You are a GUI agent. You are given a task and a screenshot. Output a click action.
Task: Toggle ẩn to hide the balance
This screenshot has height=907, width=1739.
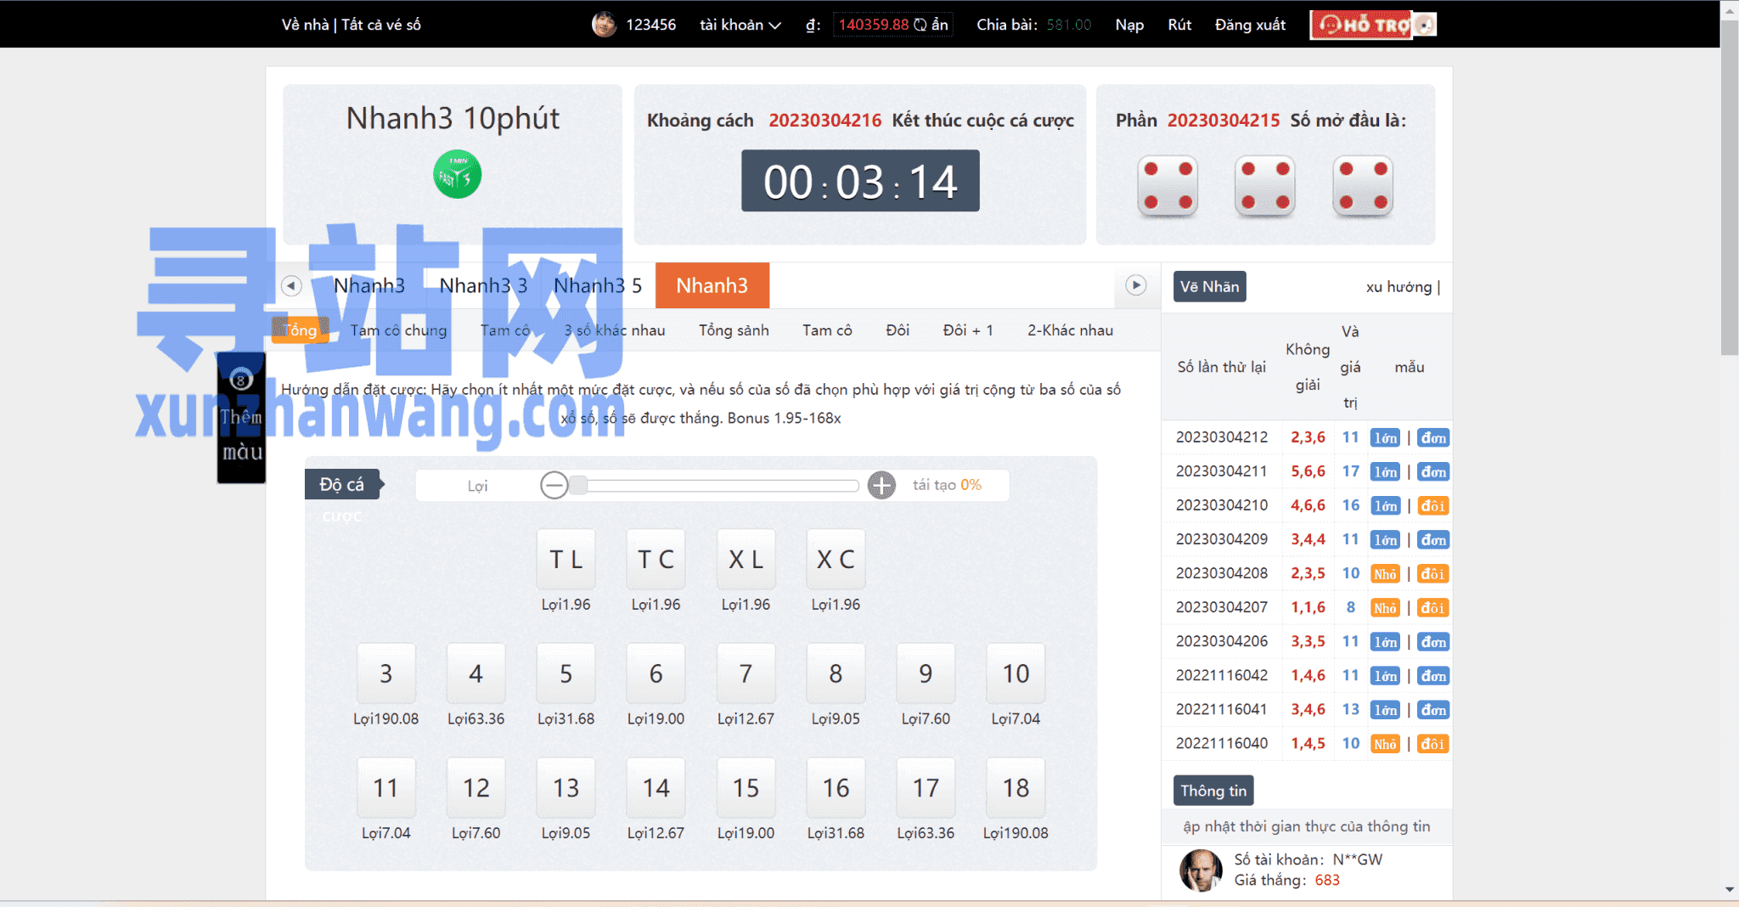pos(939,25)
